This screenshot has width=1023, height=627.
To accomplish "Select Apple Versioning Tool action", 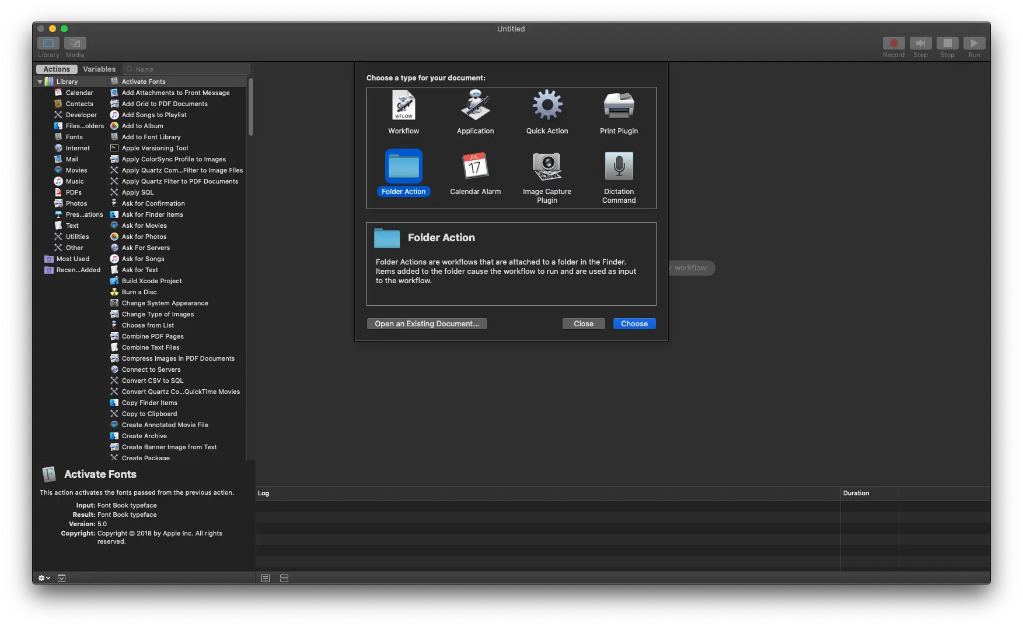I will (177, 148).
